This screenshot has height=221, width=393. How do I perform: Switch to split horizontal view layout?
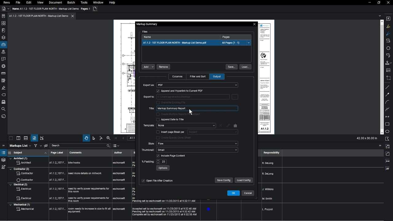pyautogui.click(x=26, y=138)
